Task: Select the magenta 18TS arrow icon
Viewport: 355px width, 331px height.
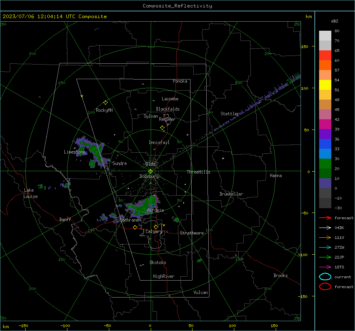Action: coord(325,267)
